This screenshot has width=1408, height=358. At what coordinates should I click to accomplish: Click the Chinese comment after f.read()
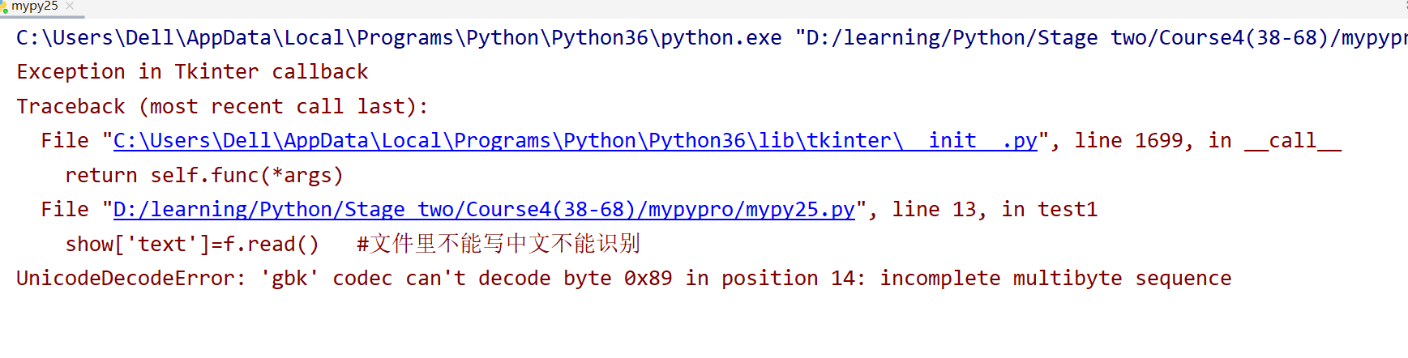(499, 244)
